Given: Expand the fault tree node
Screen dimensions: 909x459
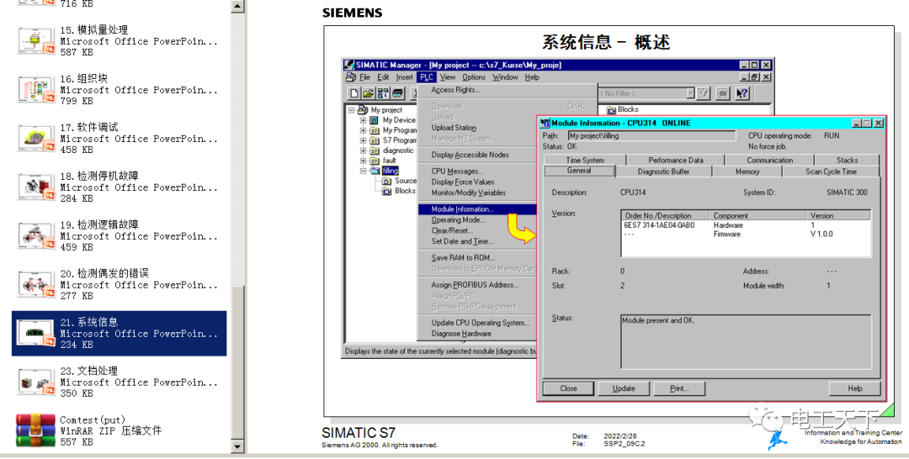Looking at the screenshot, I should [x=363, y=161].
